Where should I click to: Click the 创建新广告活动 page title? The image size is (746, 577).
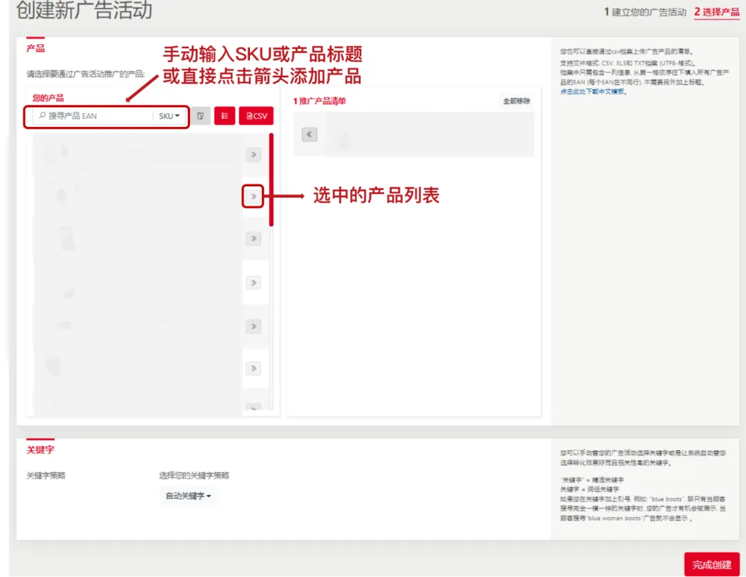(84, 10)
